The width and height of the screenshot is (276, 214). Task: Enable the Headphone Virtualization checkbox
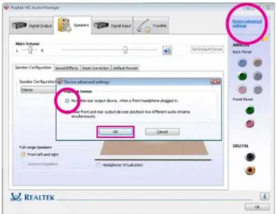pos(98,165)
